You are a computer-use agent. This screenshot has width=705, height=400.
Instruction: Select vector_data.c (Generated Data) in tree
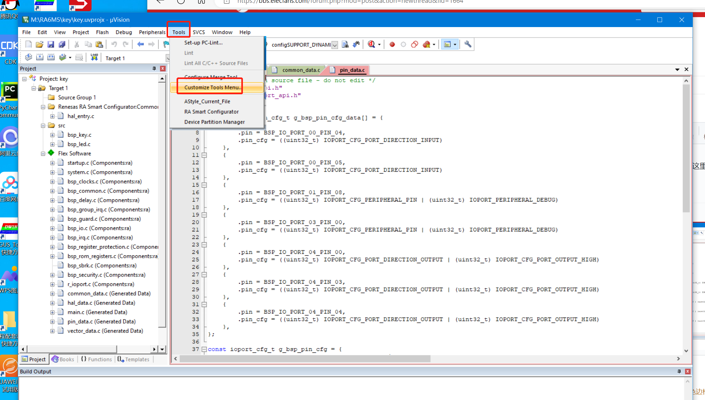pos(105,331)
